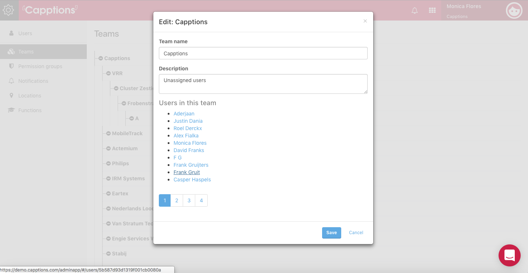
Task: Click the Notifications sidebar bell icon
Action: (x=11, y=81)
